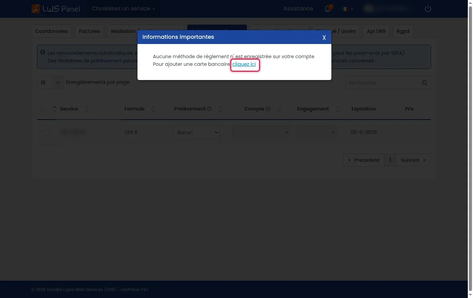Image resolution: width=473 pixels, height=298 pixels.
Task: Close the Informations importantes dialog
Action: tap(324, 37)
